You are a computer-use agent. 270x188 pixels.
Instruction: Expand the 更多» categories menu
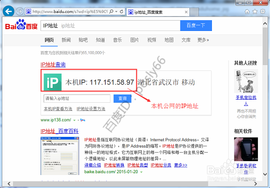tap(203, 40)
